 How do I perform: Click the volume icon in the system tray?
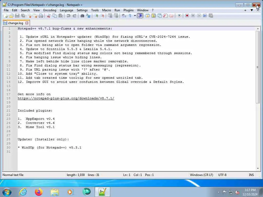(x=237, y=192)
